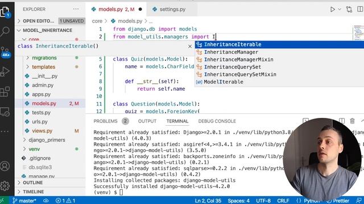364x204 pixels.
Task: Split the editor with layout icon
Action: pos(360,9)
